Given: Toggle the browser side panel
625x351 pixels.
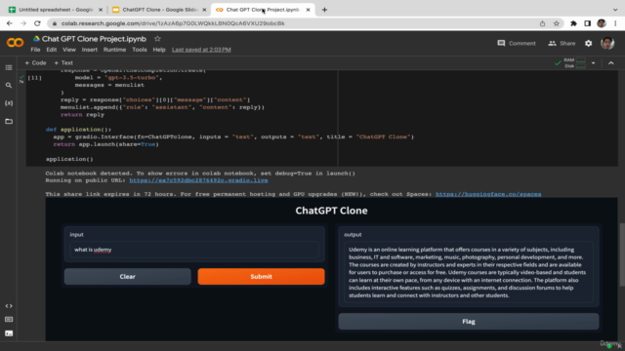Looking at the screenshot, I should tap(588, 23).
